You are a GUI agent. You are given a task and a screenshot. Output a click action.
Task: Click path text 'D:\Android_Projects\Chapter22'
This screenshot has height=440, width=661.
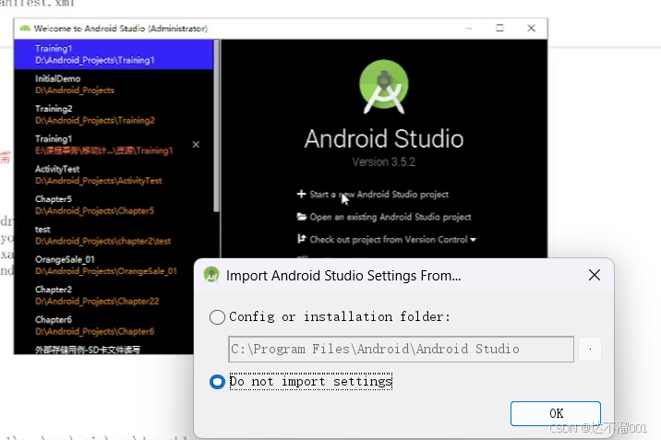pyautogui.click(x=97, y=302)
